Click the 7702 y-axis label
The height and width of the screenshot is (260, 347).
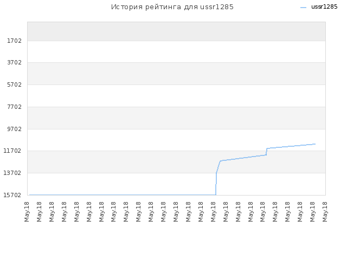tap(15, 107)
